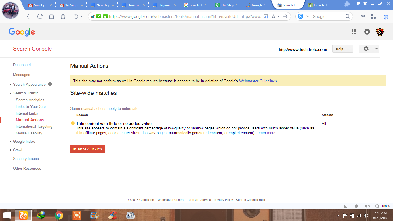Open the Help dropdown
The height and width of the screenshot is (221, 393).
click(342, 49)
